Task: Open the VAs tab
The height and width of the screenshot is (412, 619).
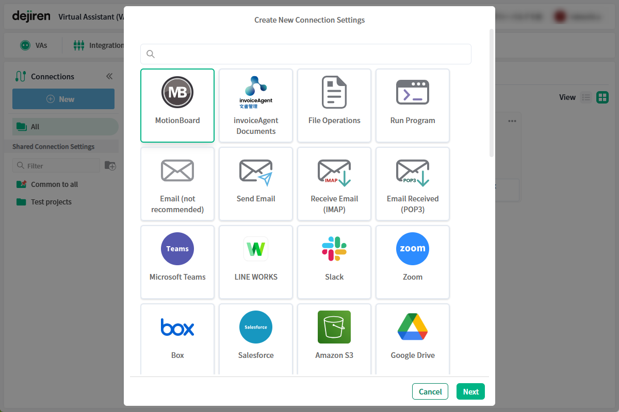Action: (x=34, y=45)
